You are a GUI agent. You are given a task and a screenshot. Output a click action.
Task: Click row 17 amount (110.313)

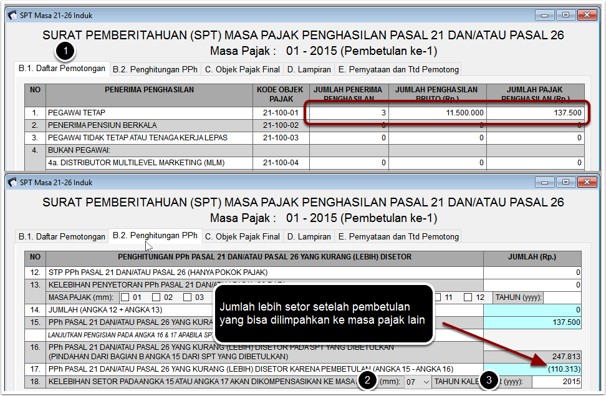532,369
